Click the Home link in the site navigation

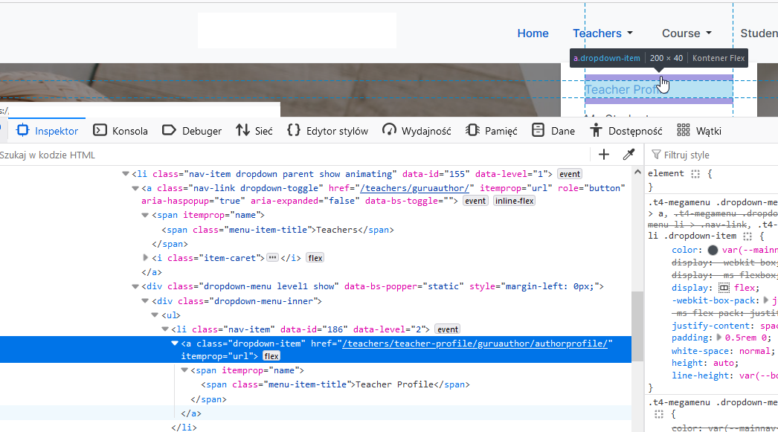533,33
